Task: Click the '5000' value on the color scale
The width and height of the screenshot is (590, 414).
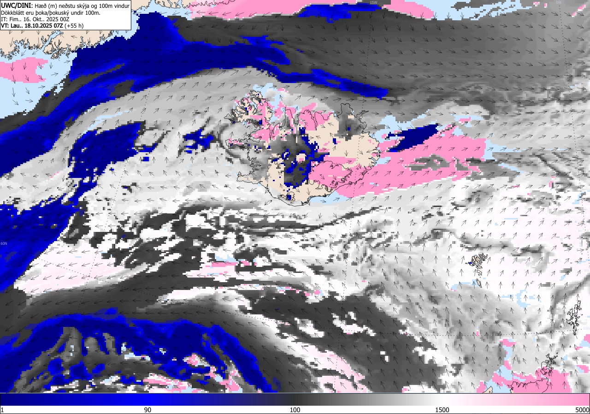Action: pos(582,410)
